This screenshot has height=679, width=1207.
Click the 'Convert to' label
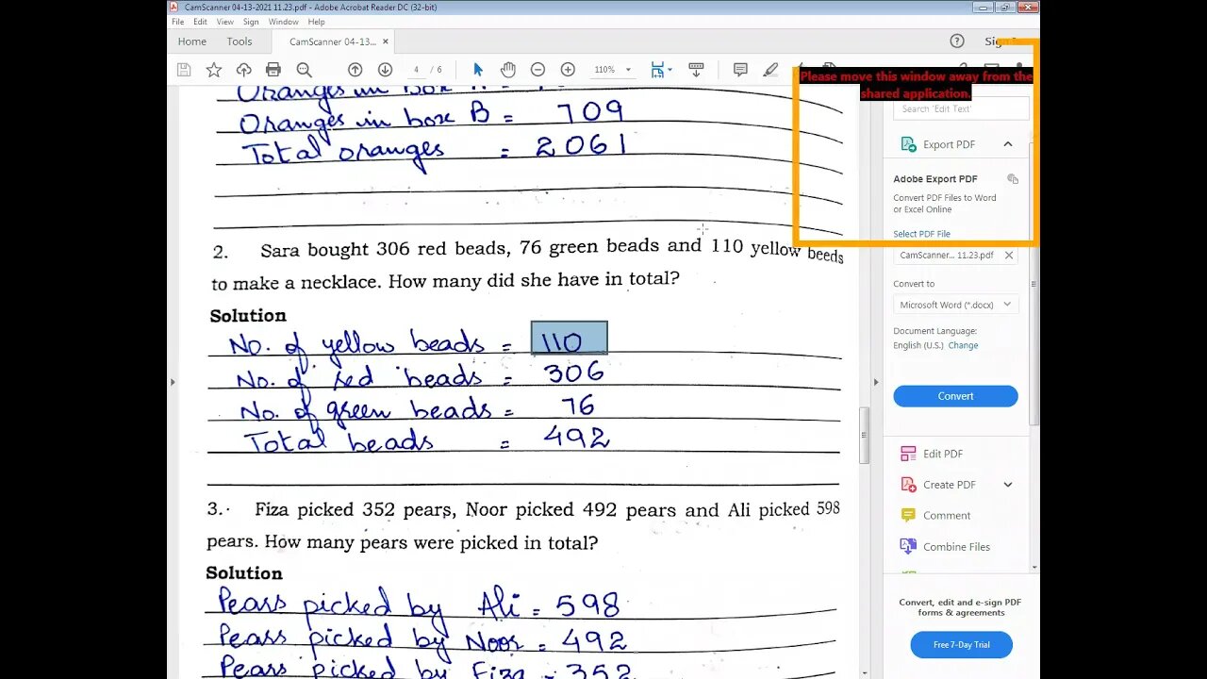pyautogui.click(x=914, y=284)
